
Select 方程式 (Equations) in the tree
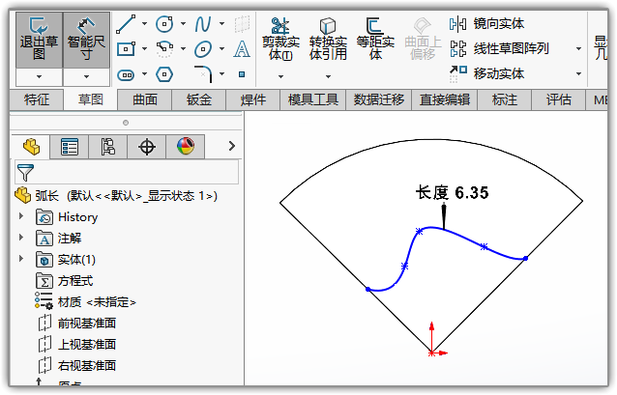click(66, 281)
